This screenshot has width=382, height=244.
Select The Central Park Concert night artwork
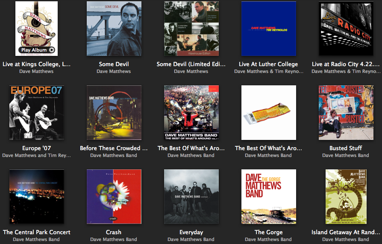[x=37, y=197]
